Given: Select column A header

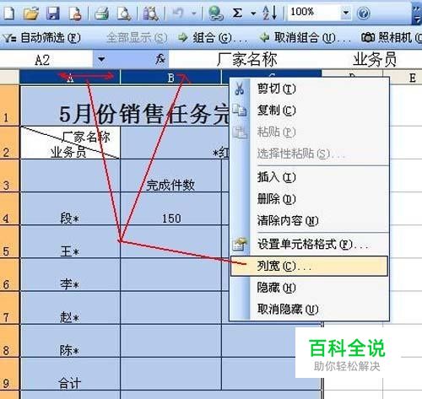Looking at the screenshot, I should pyautogui.click(x=70, y=78).
